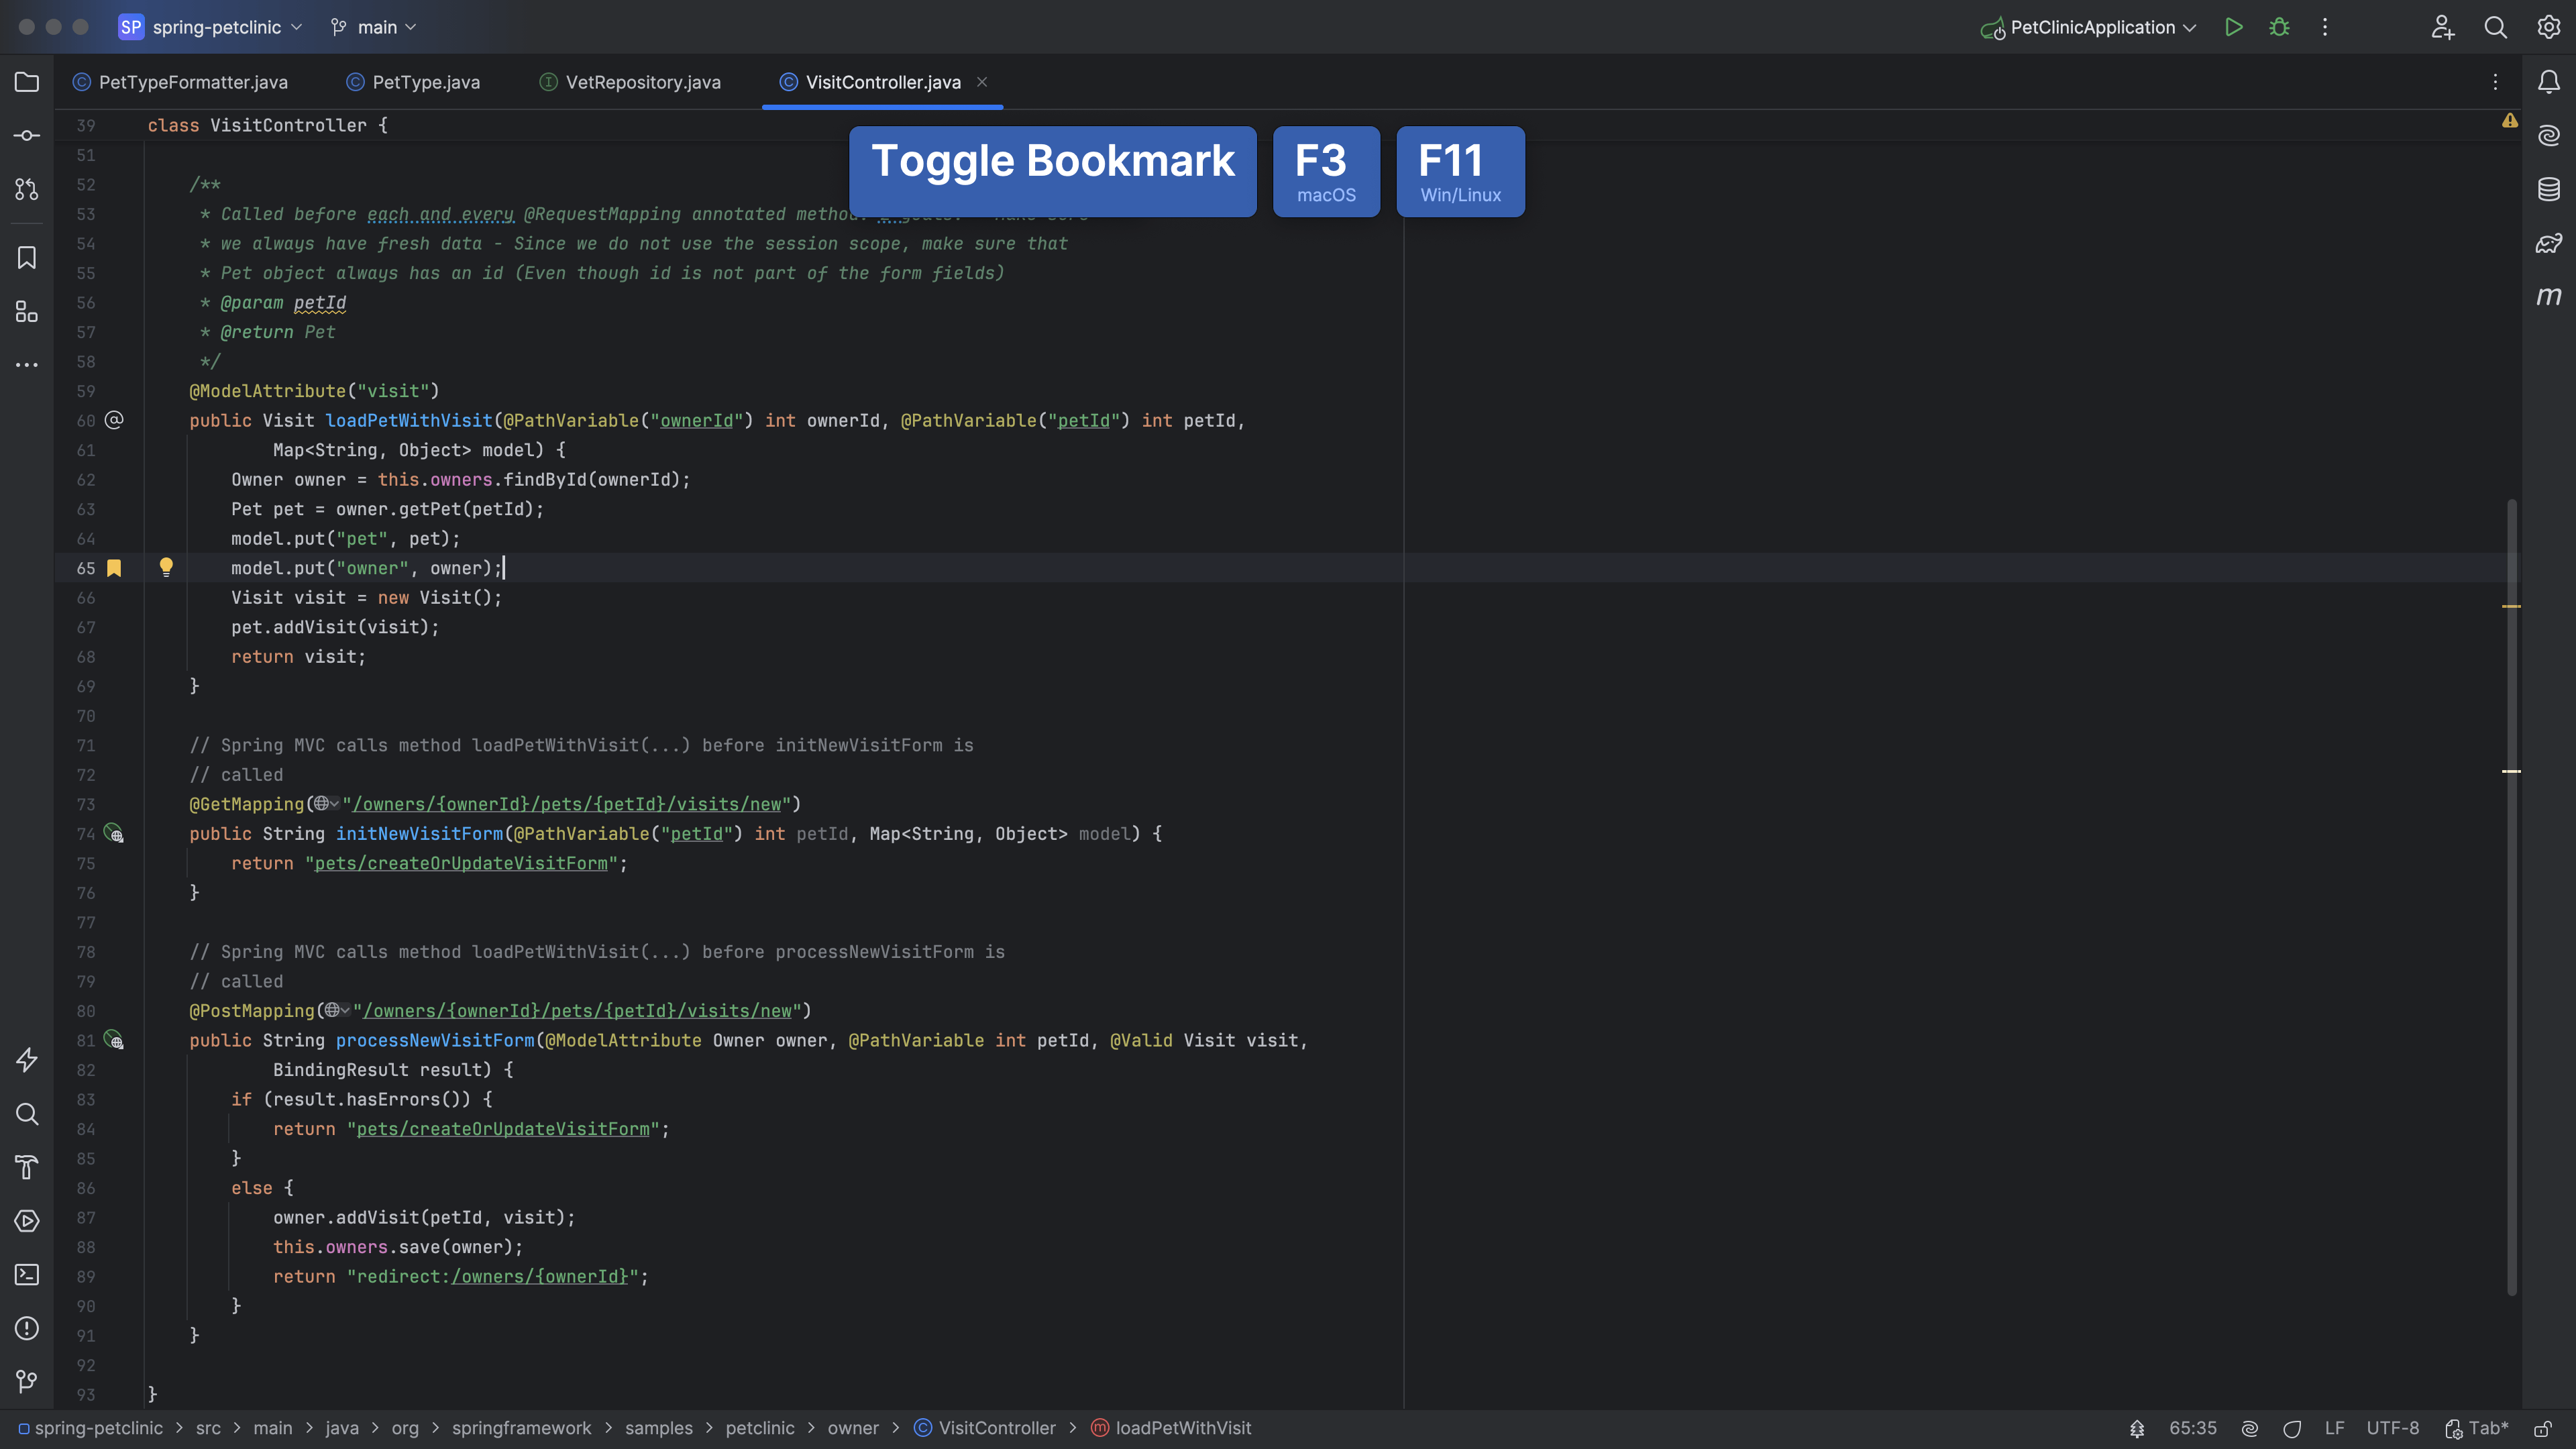This screenshot has width=2576, height=1449.
Task: Toggle read-only lock in status bar
Action: pos(2543,1428)
